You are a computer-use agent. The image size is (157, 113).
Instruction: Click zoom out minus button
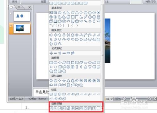(x=124, y=99)
